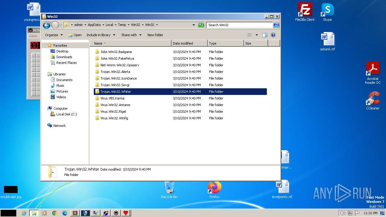The height and width of the screenshot is (217, 386).
Task: Click the Open toolbar button
Action: tap(75, 35)
